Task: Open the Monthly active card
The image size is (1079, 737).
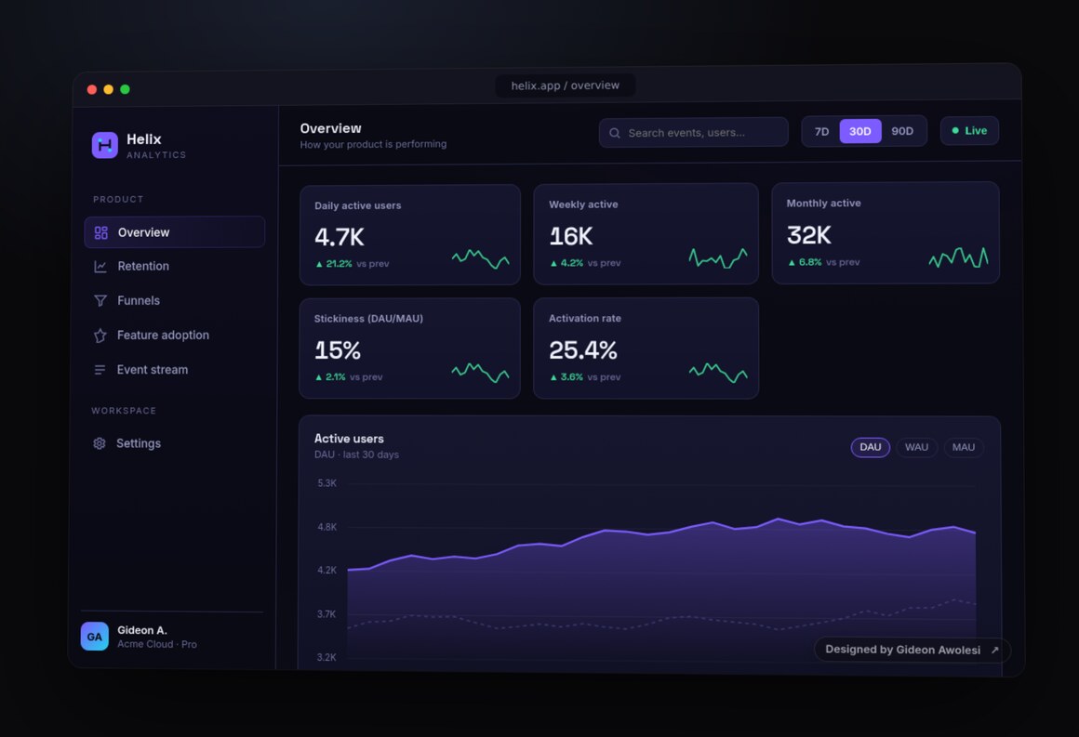Action: point(886,232)
